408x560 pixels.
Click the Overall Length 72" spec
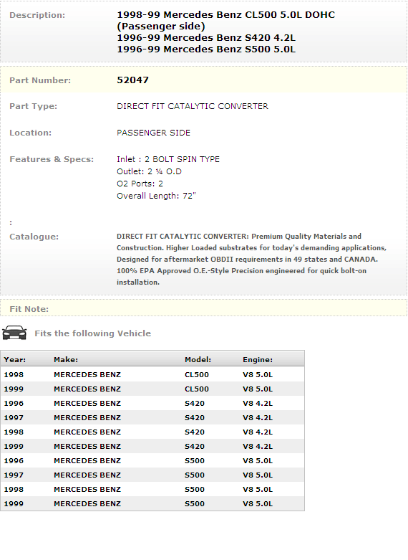pos(156,196)
